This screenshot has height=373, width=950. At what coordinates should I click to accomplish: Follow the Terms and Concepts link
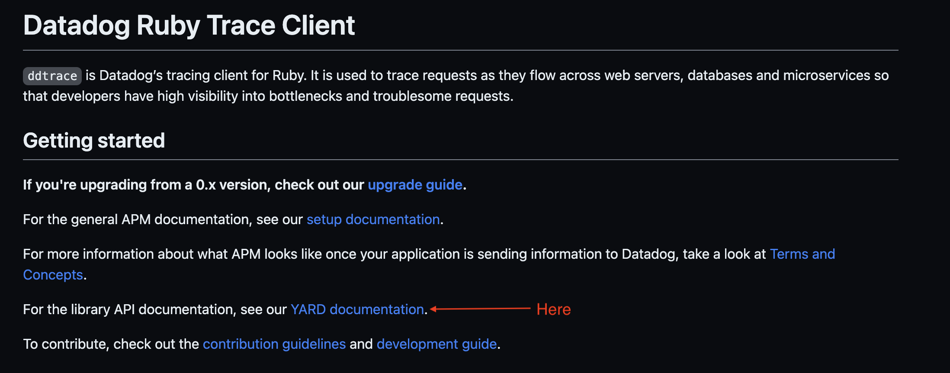point(802,254)
